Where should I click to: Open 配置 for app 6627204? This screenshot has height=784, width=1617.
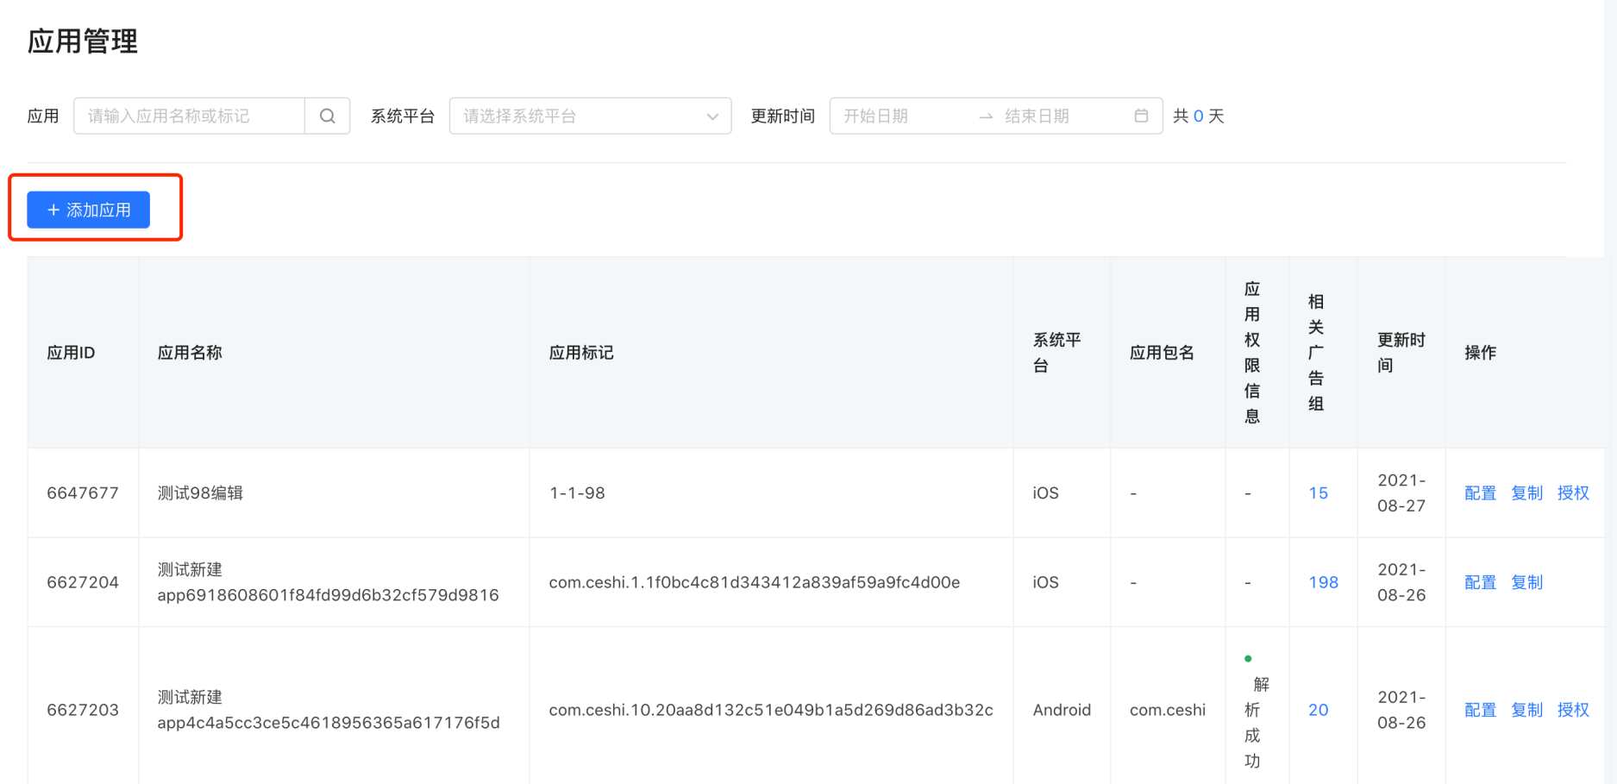click(x=1480, y=583)
